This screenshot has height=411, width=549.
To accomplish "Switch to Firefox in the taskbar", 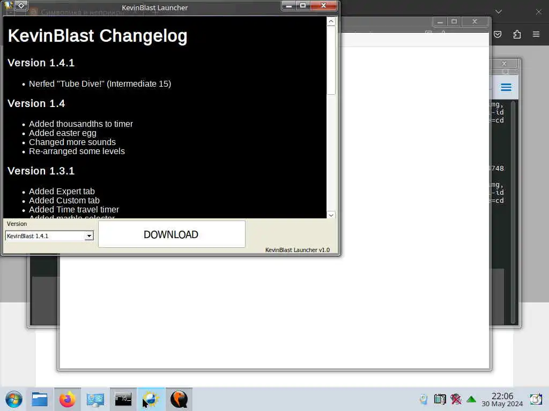I will (x=67, y=399).
